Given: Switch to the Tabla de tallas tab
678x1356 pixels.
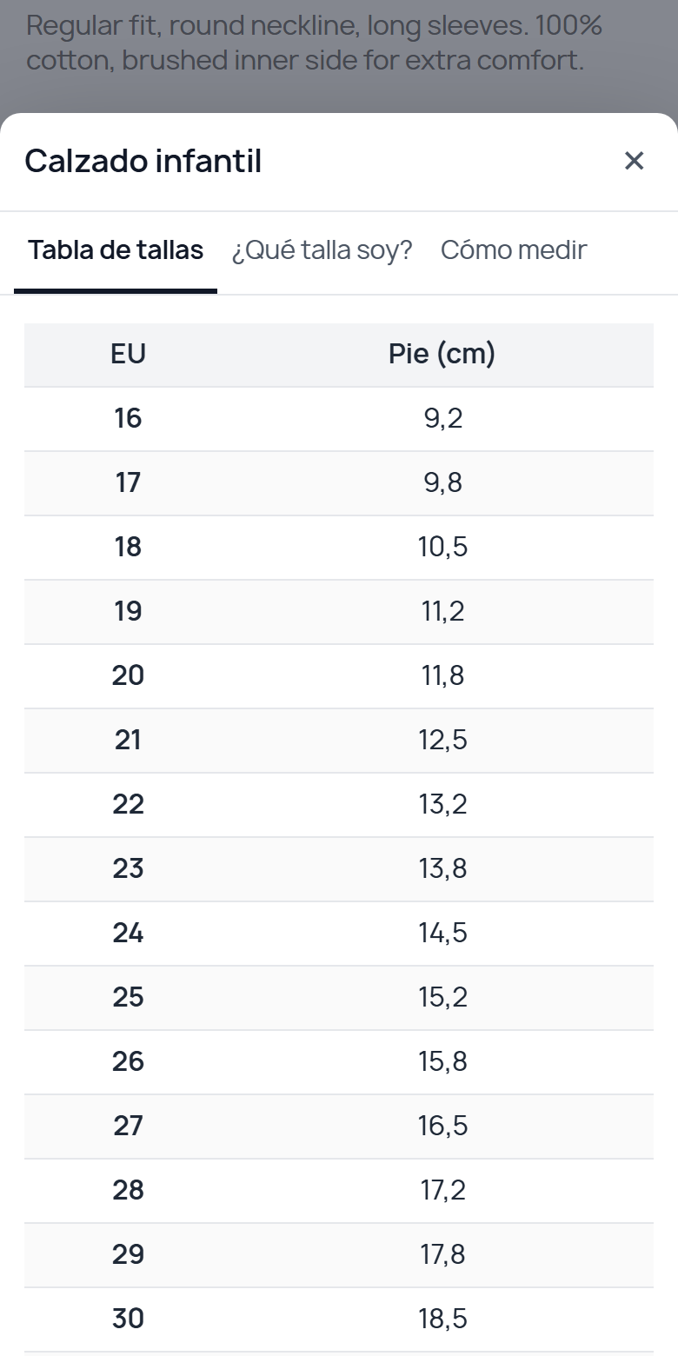Looking at the screenshot, I should tap(116, 250).
